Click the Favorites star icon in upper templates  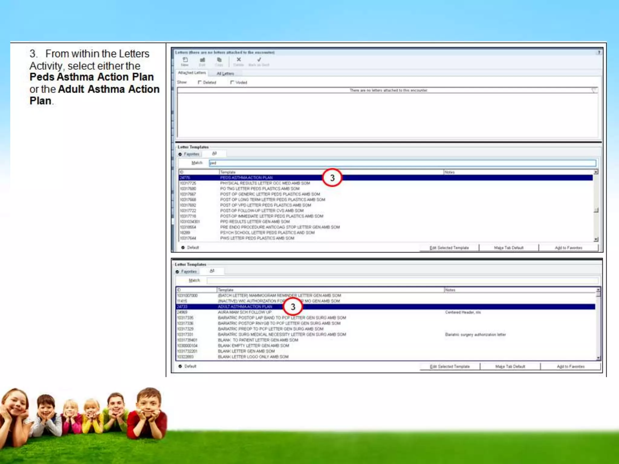pos(180,154)
